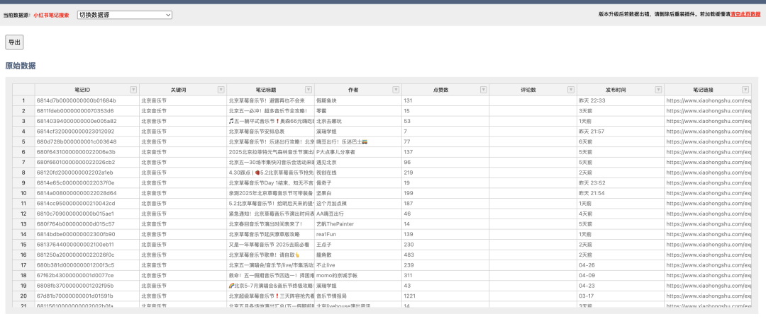The width and height of the screenshot is (766, 326).
Task: Select row number 20 header
Action: pyautogui.click(x=23, y=296)
